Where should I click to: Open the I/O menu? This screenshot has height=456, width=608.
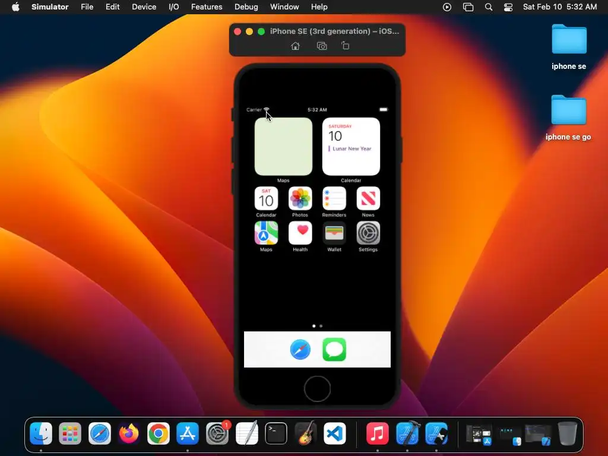[174, 7]
